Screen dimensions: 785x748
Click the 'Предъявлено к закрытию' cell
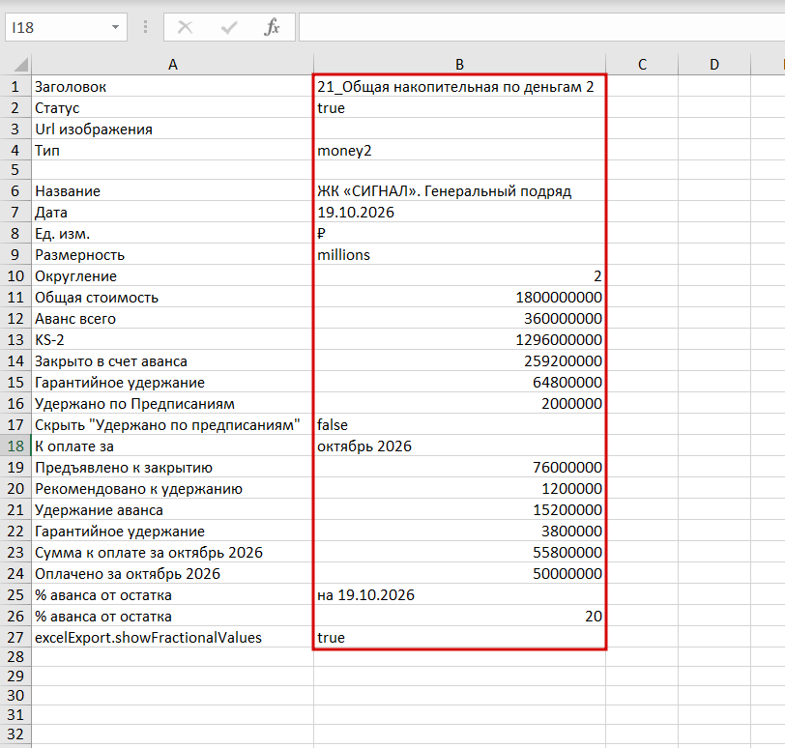pos(173,468)
